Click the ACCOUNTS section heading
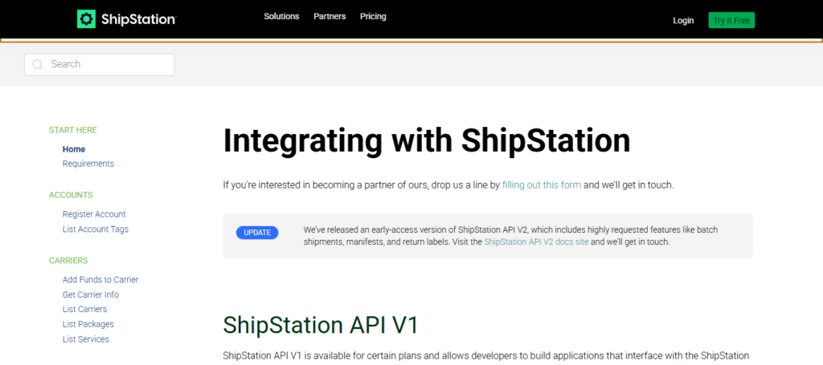 click(71, 195)
